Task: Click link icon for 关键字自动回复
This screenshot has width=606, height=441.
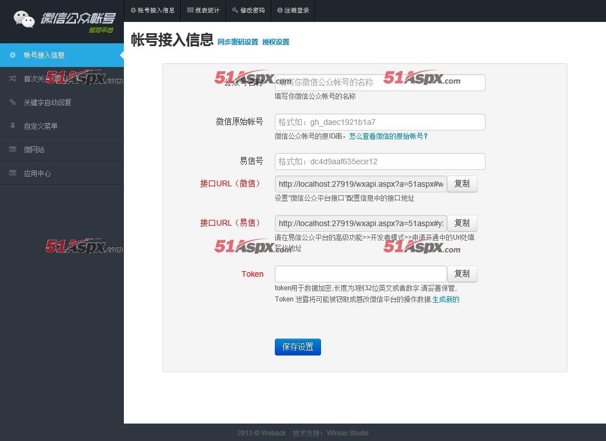Action: (x=13, y=102)
